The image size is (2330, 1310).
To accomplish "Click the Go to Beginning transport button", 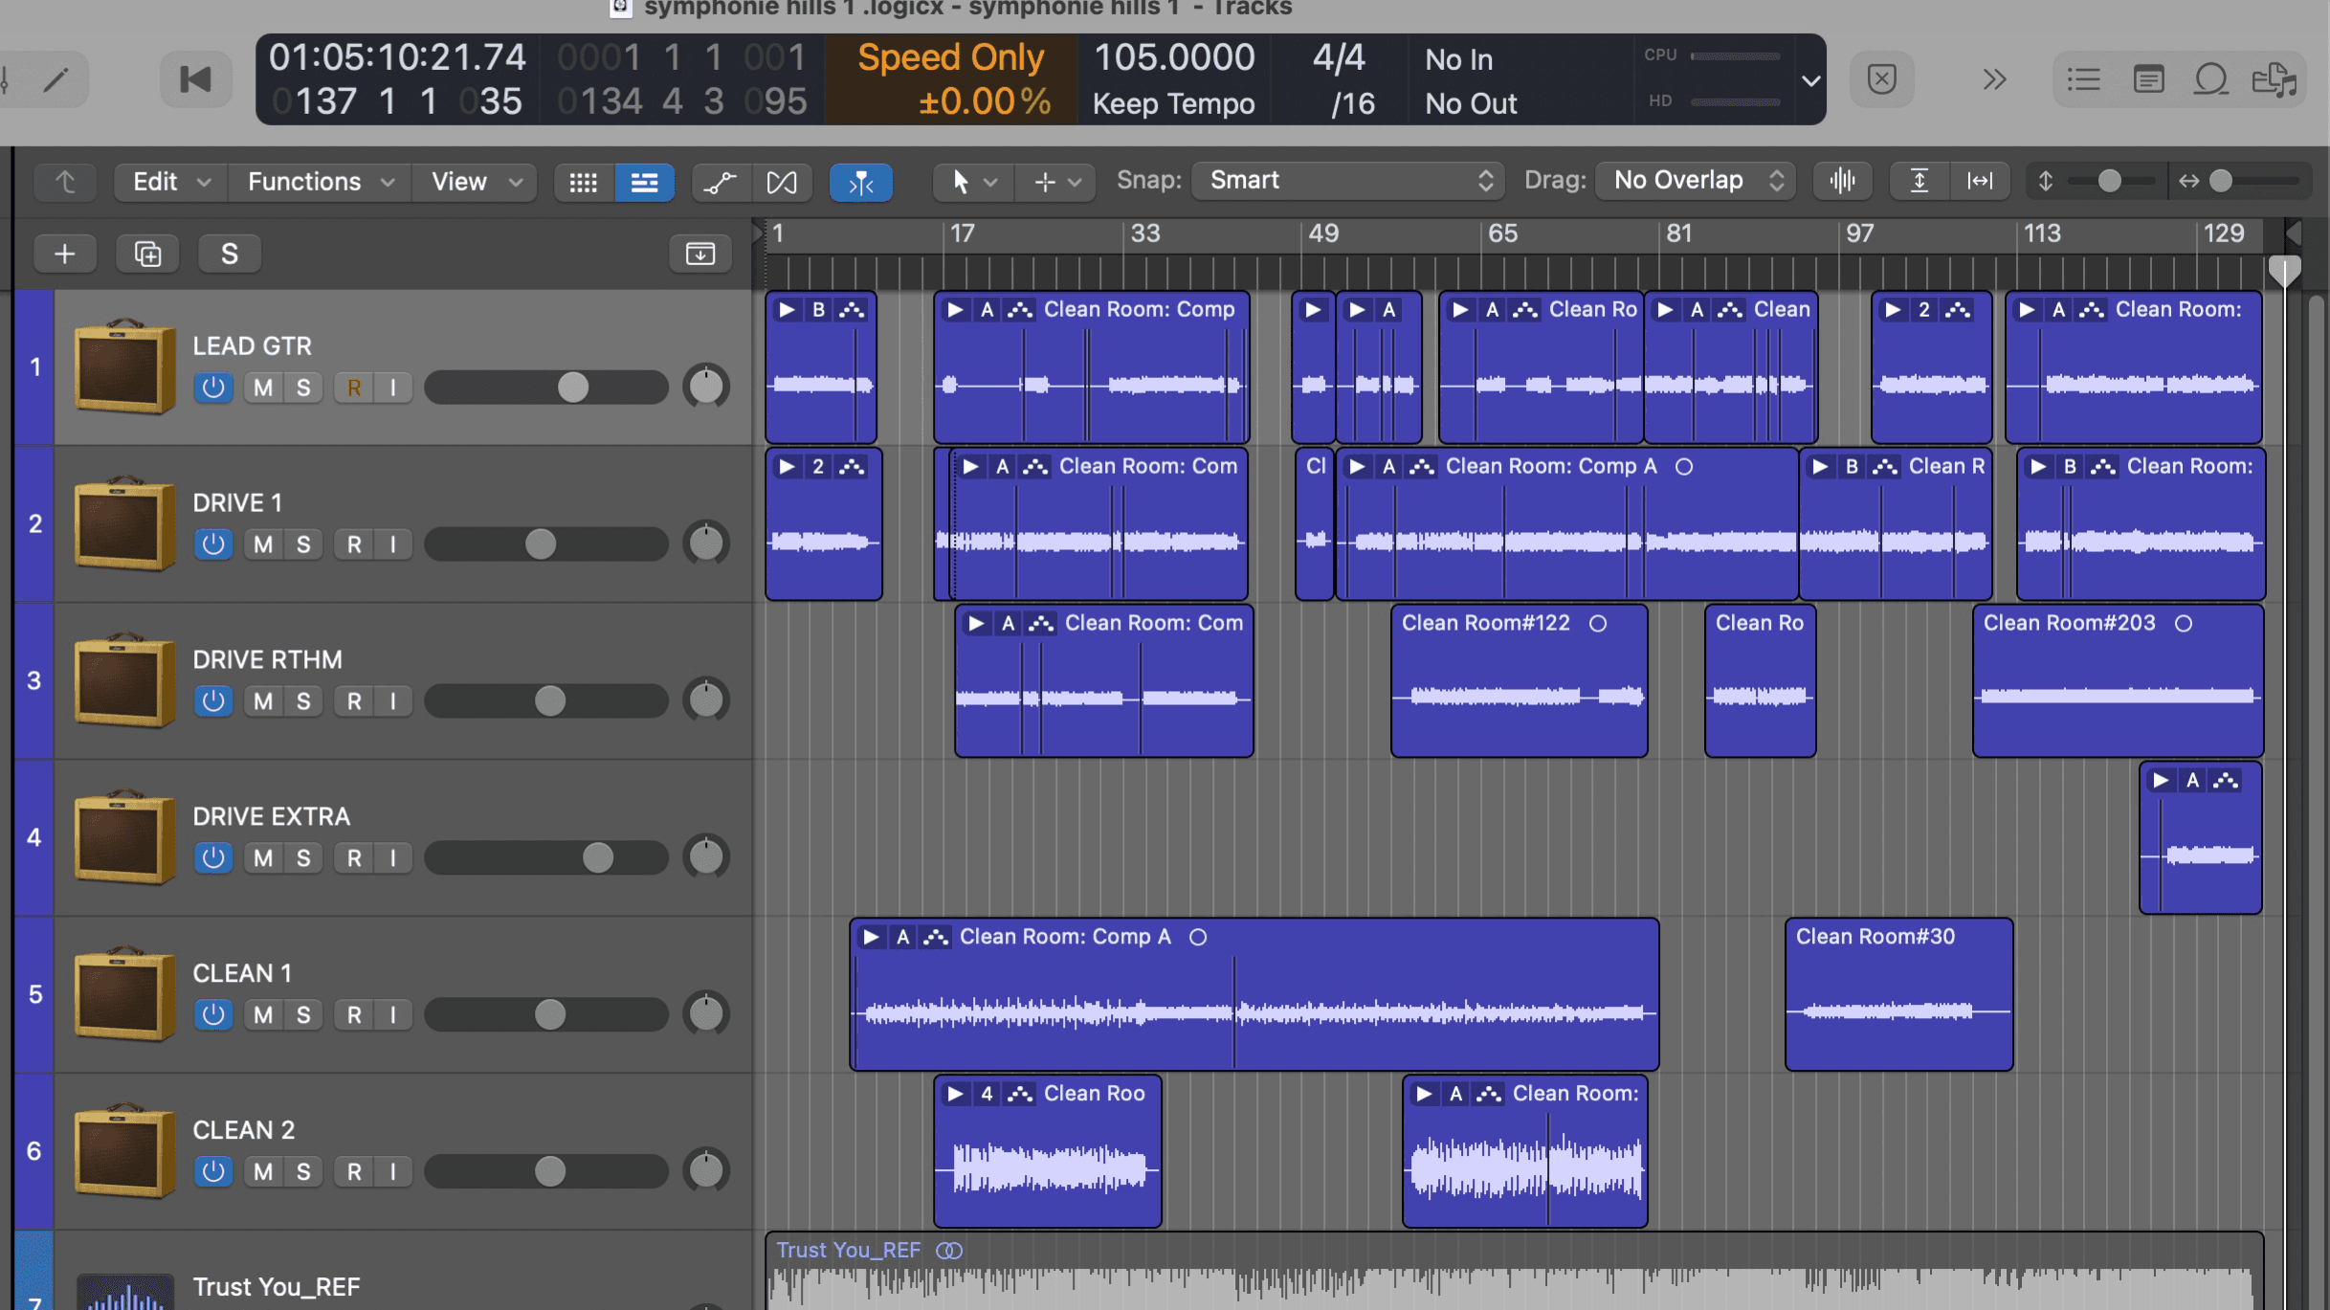I will pyautogui.click(x=195, y=79).
